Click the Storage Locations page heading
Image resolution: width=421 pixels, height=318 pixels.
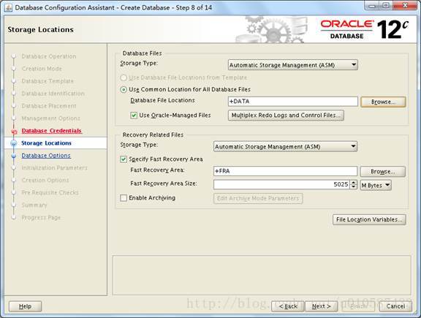point(40,29)
